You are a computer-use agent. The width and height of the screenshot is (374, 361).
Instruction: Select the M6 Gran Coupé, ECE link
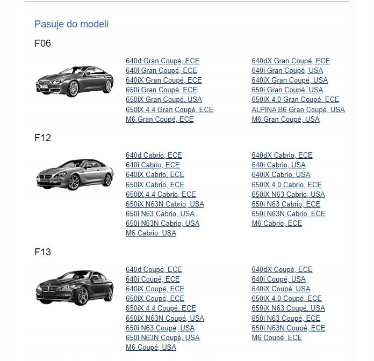pos(160,119)
